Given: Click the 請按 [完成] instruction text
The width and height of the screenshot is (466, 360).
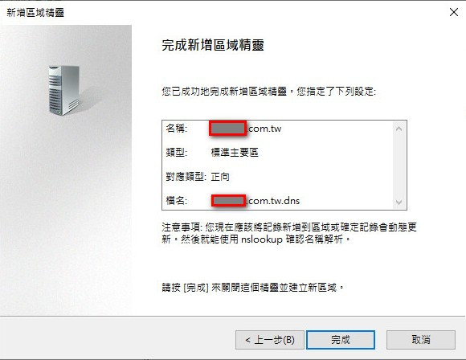Looking at the screenshot, I should coord(252,288).
